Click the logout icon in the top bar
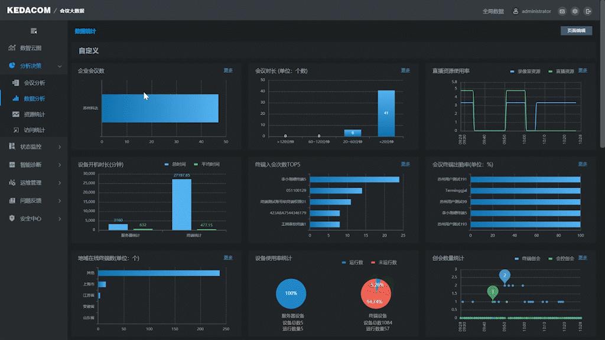 coord(587,11)
